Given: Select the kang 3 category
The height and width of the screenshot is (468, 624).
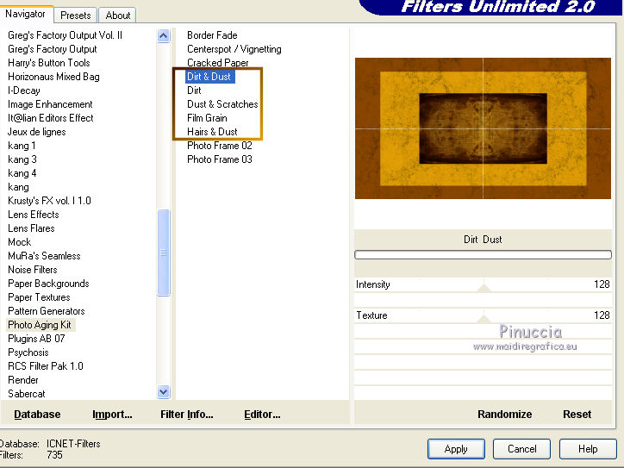Looking at the screenshot, I should [22, 159].
